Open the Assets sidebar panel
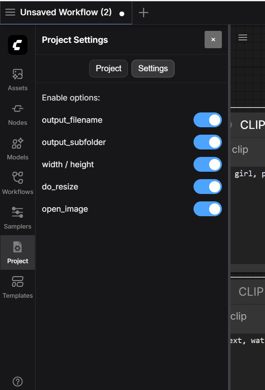 pyautogui.click(x=17, y=79)
